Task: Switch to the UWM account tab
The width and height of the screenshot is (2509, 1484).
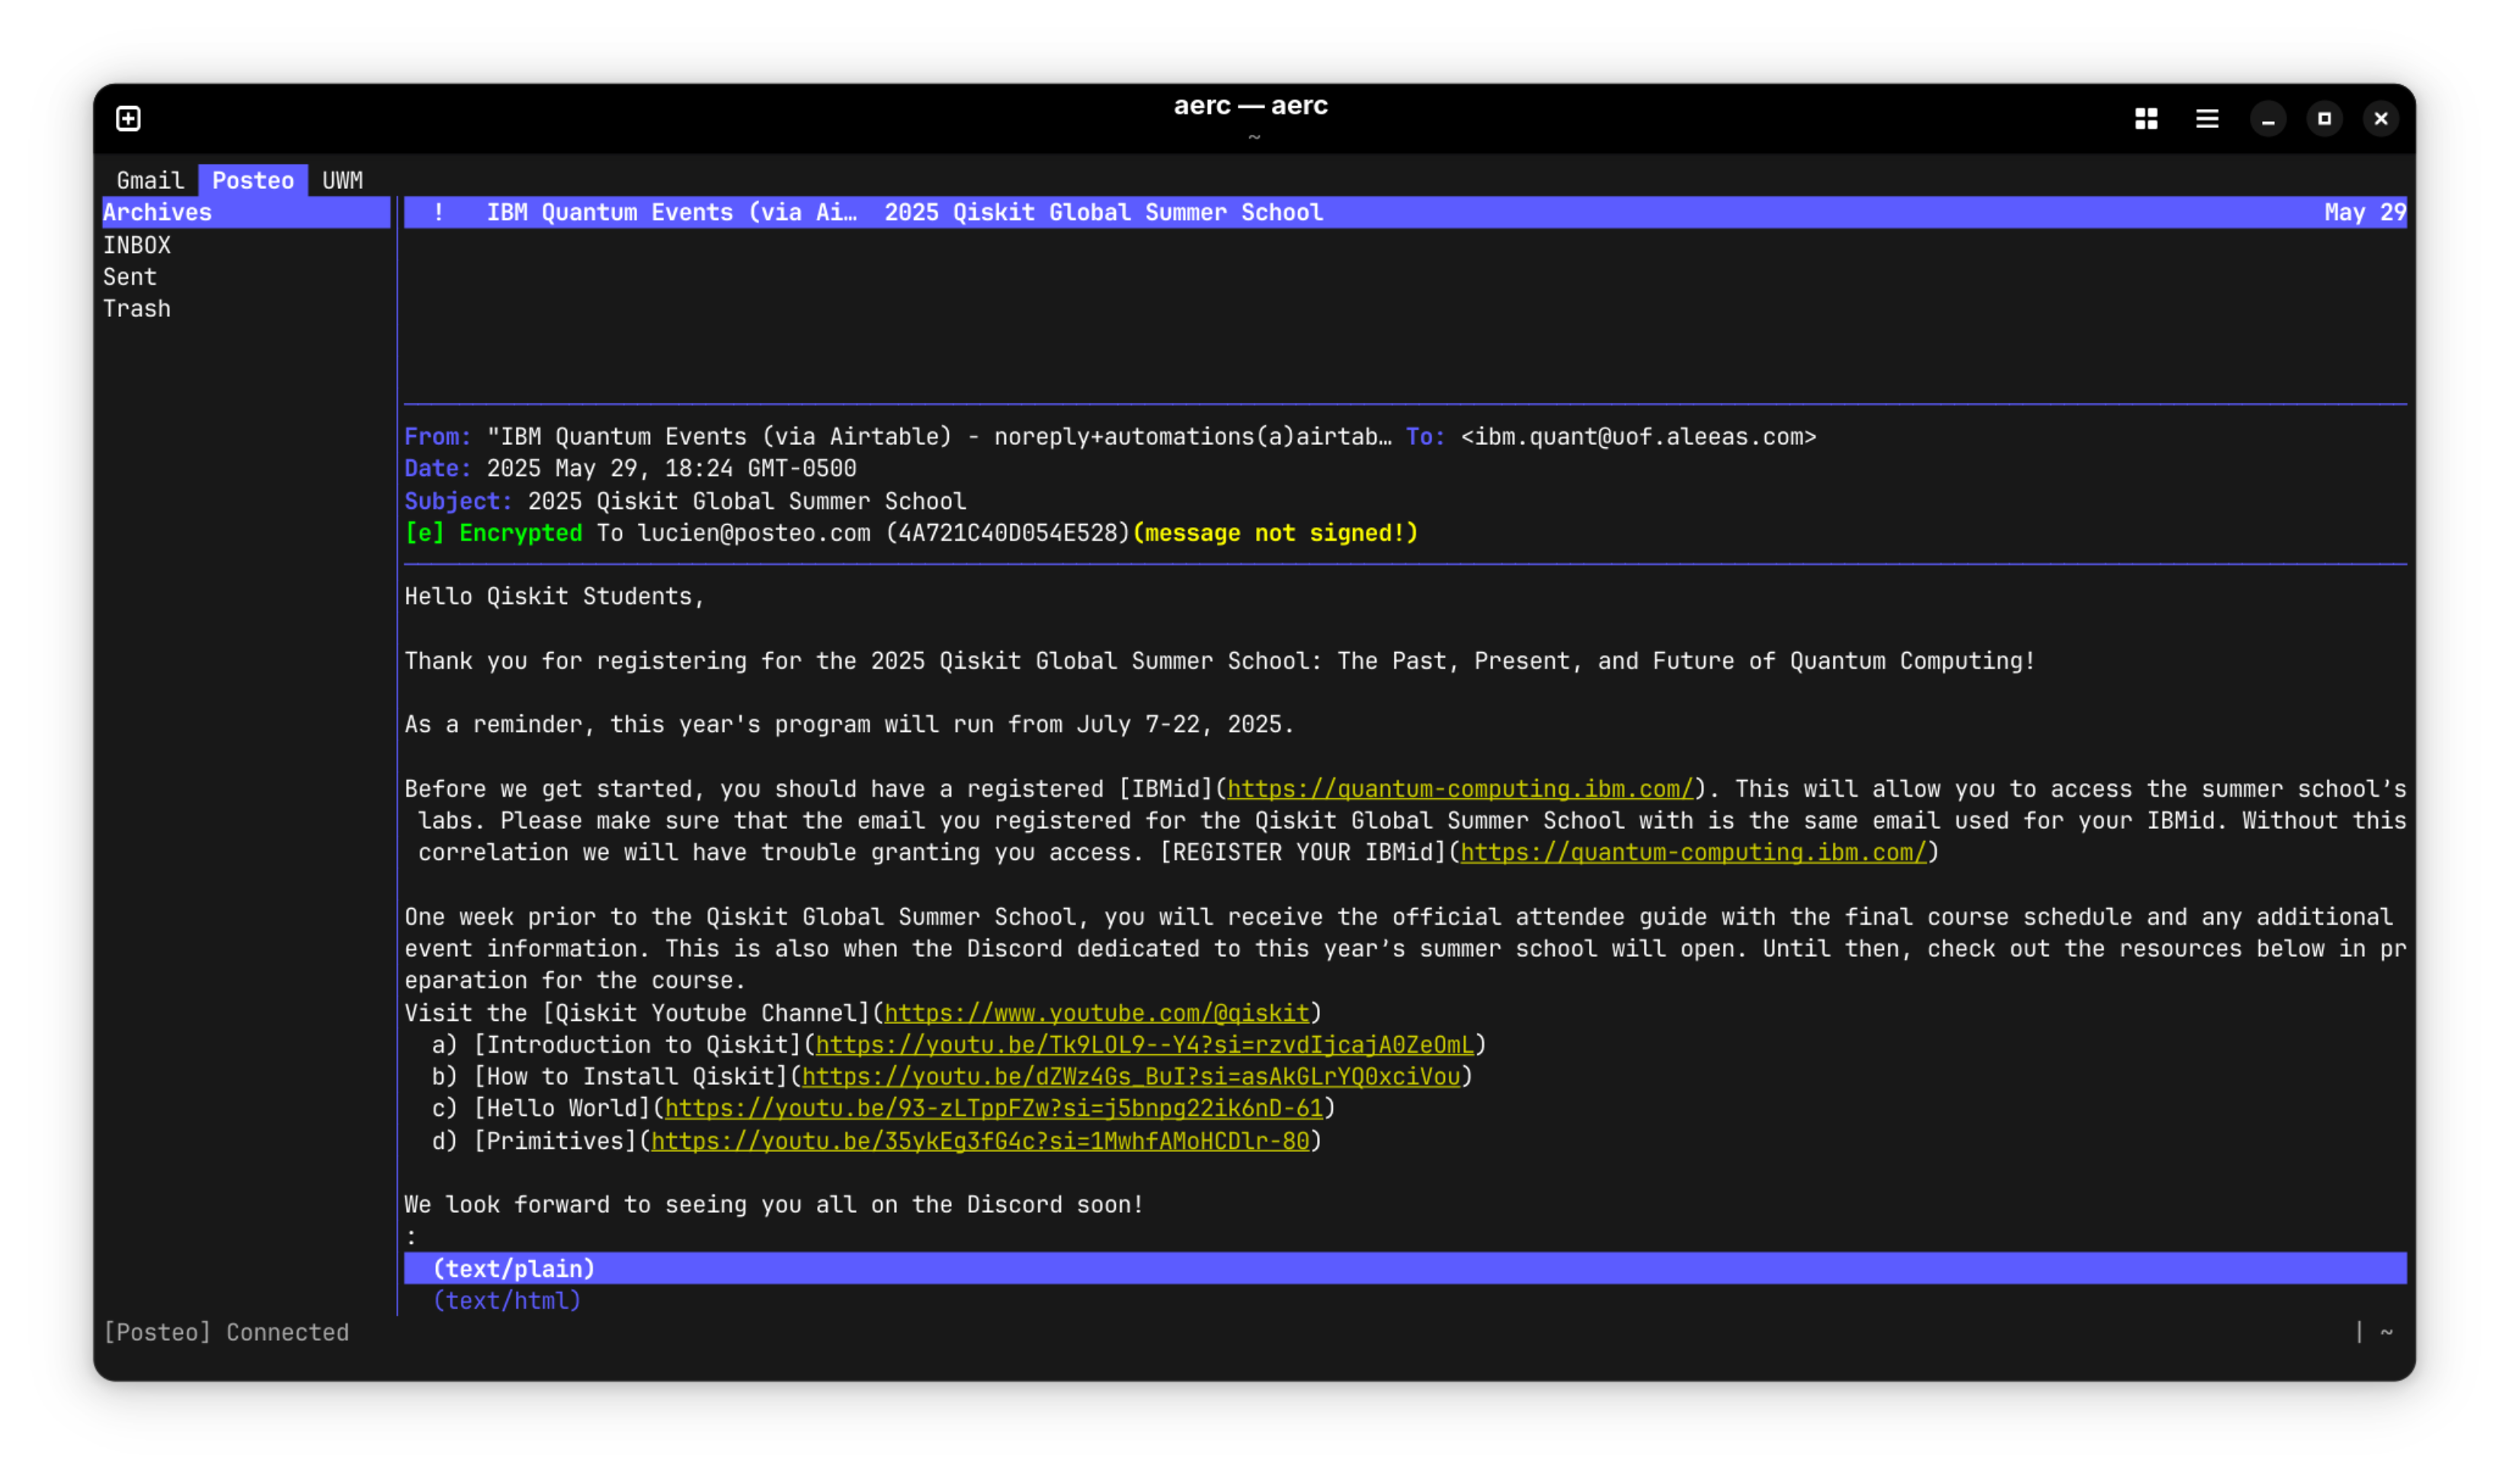Action: pos(342,181)
